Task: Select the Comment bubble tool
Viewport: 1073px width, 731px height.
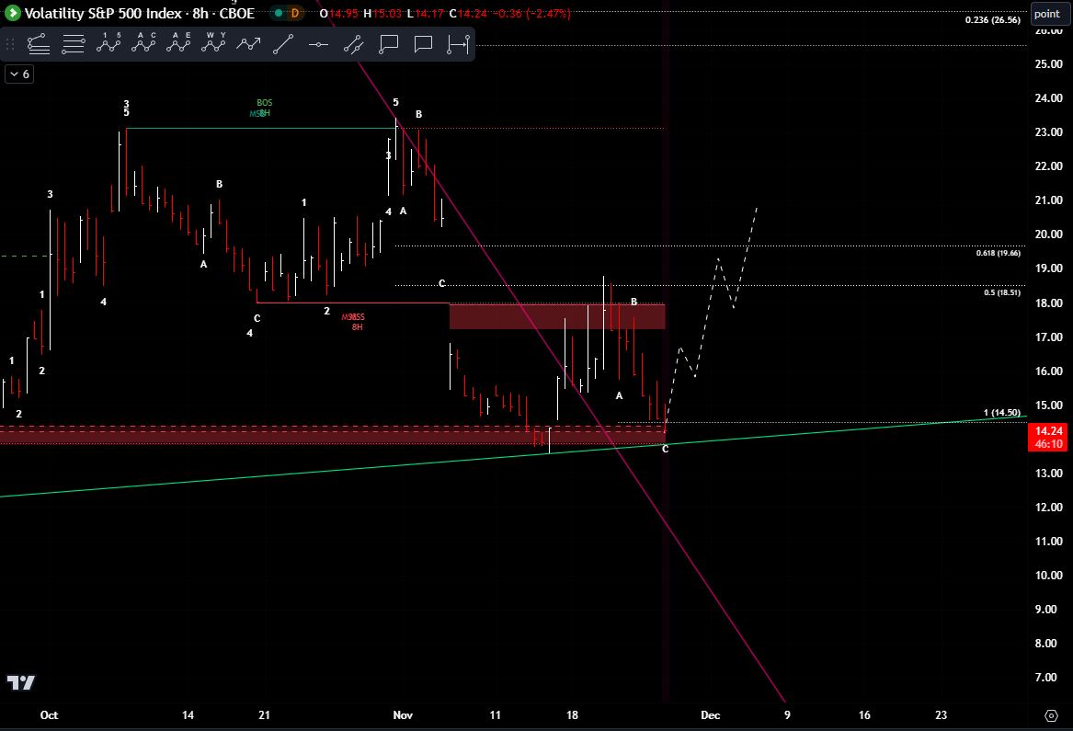Action: click(x=423, y=44)
